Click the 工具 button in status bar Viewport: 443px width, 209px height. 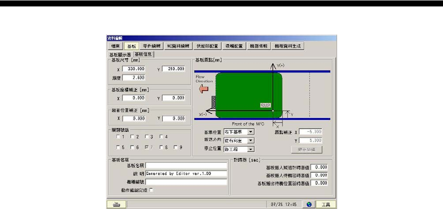(x=326, y=204)
